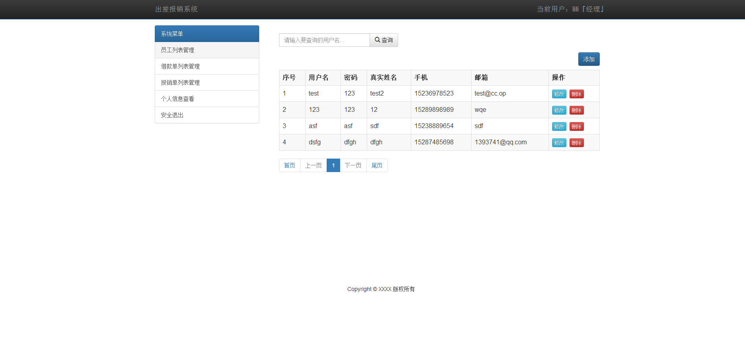Click 下一页 next page link
Viewport: 745px width, 358px height.
click(353, 165)
